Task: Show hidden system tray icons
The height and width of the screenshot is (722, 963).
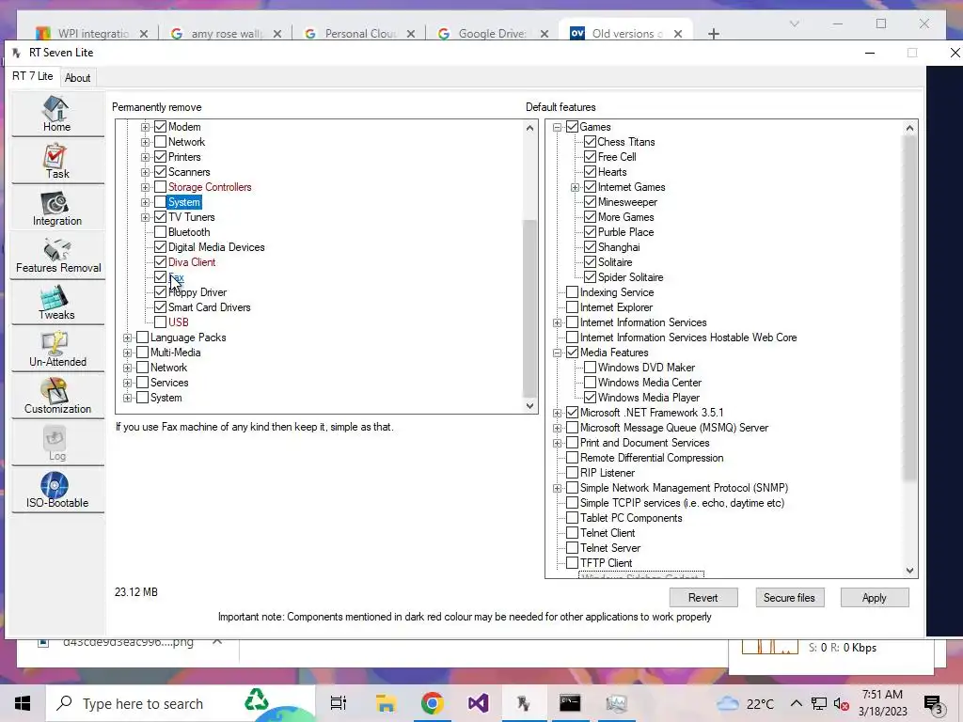Action: [x=796, y=703]
